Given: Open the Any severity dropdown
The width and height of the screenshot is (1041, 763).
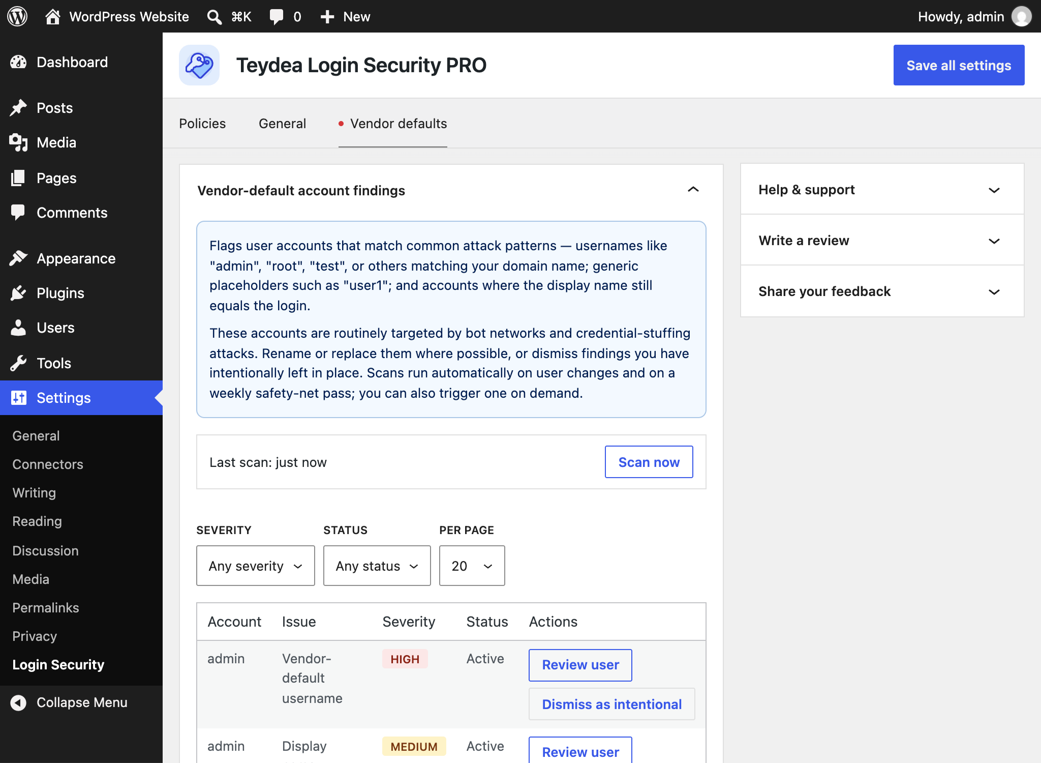Looking at the screenshot, I should tap(256, 566).
